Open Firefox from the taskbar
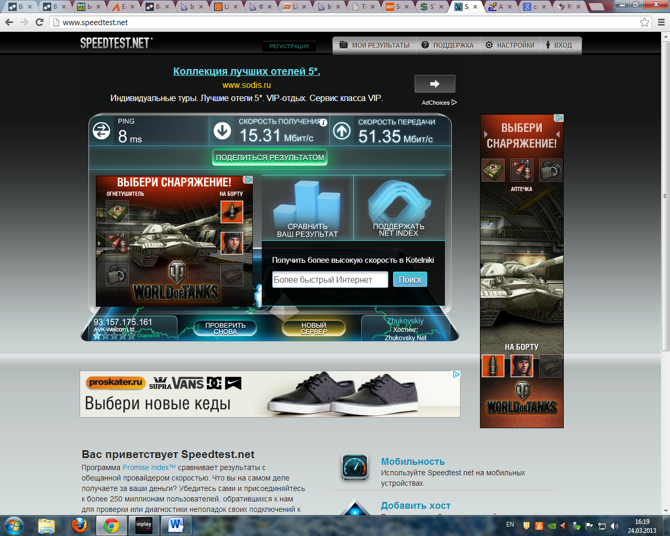 click(79, 526)
